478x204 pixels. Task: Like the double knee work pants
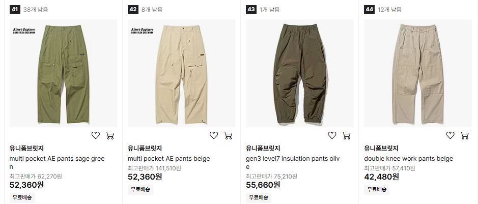pos(451,135)
